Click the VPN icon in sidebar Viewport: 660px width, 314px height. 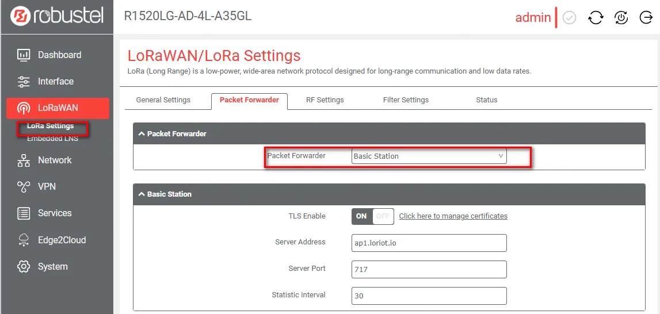[x=24, y=187]
